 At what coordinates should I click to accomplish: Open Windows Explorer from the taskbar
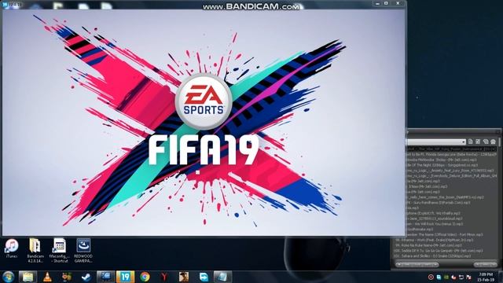[x=28, y=277]
